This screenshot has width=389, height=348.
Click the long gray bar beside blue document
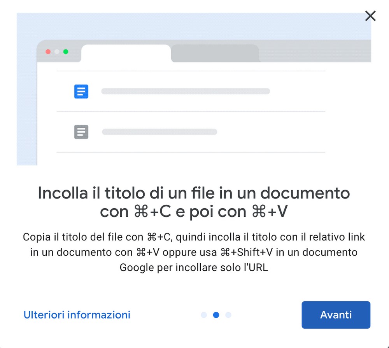(x=186, y=92)
